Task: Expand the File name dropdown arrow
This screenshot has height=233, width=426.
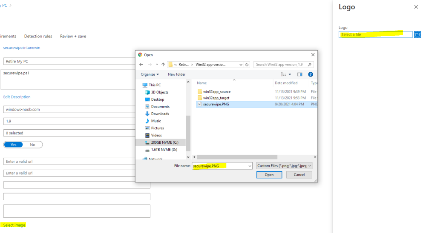Action: pyautogui.click(x=250, y=166)
